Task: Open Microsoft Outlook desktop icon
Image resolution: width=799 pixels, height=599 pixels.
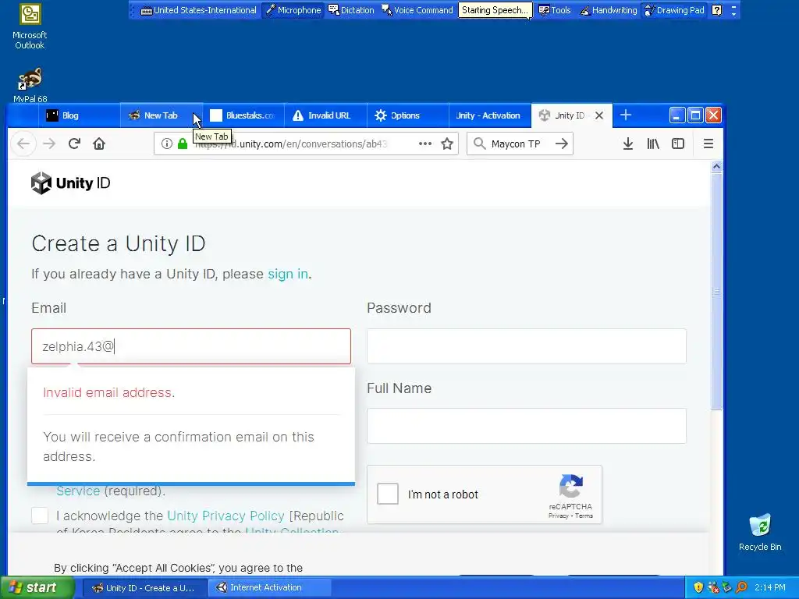Action: click(30, 26)
